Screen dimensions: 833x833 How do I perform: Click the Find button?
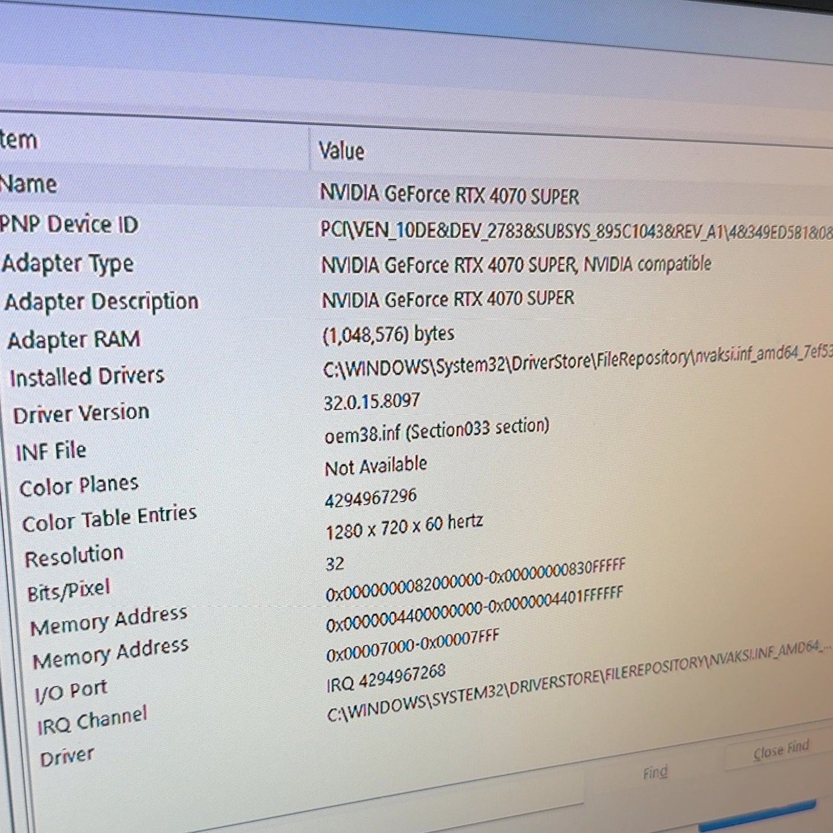(655, 772)
